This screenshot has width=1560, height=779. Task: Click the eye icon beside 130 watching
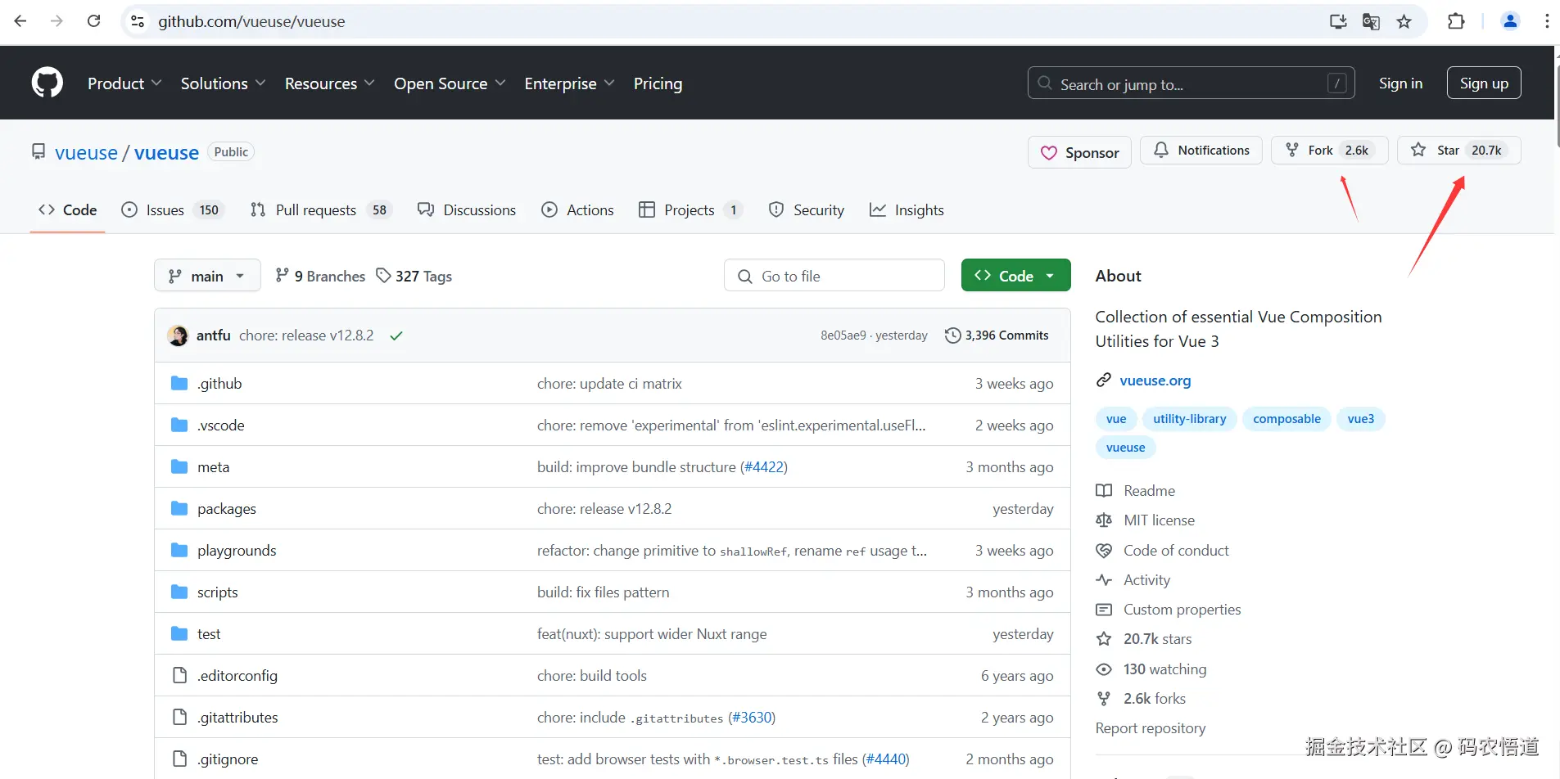coord(1104,669)
